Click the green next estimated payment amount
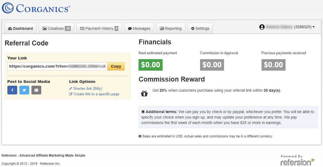Screen dimensions: 323x167 click(150, 65)
